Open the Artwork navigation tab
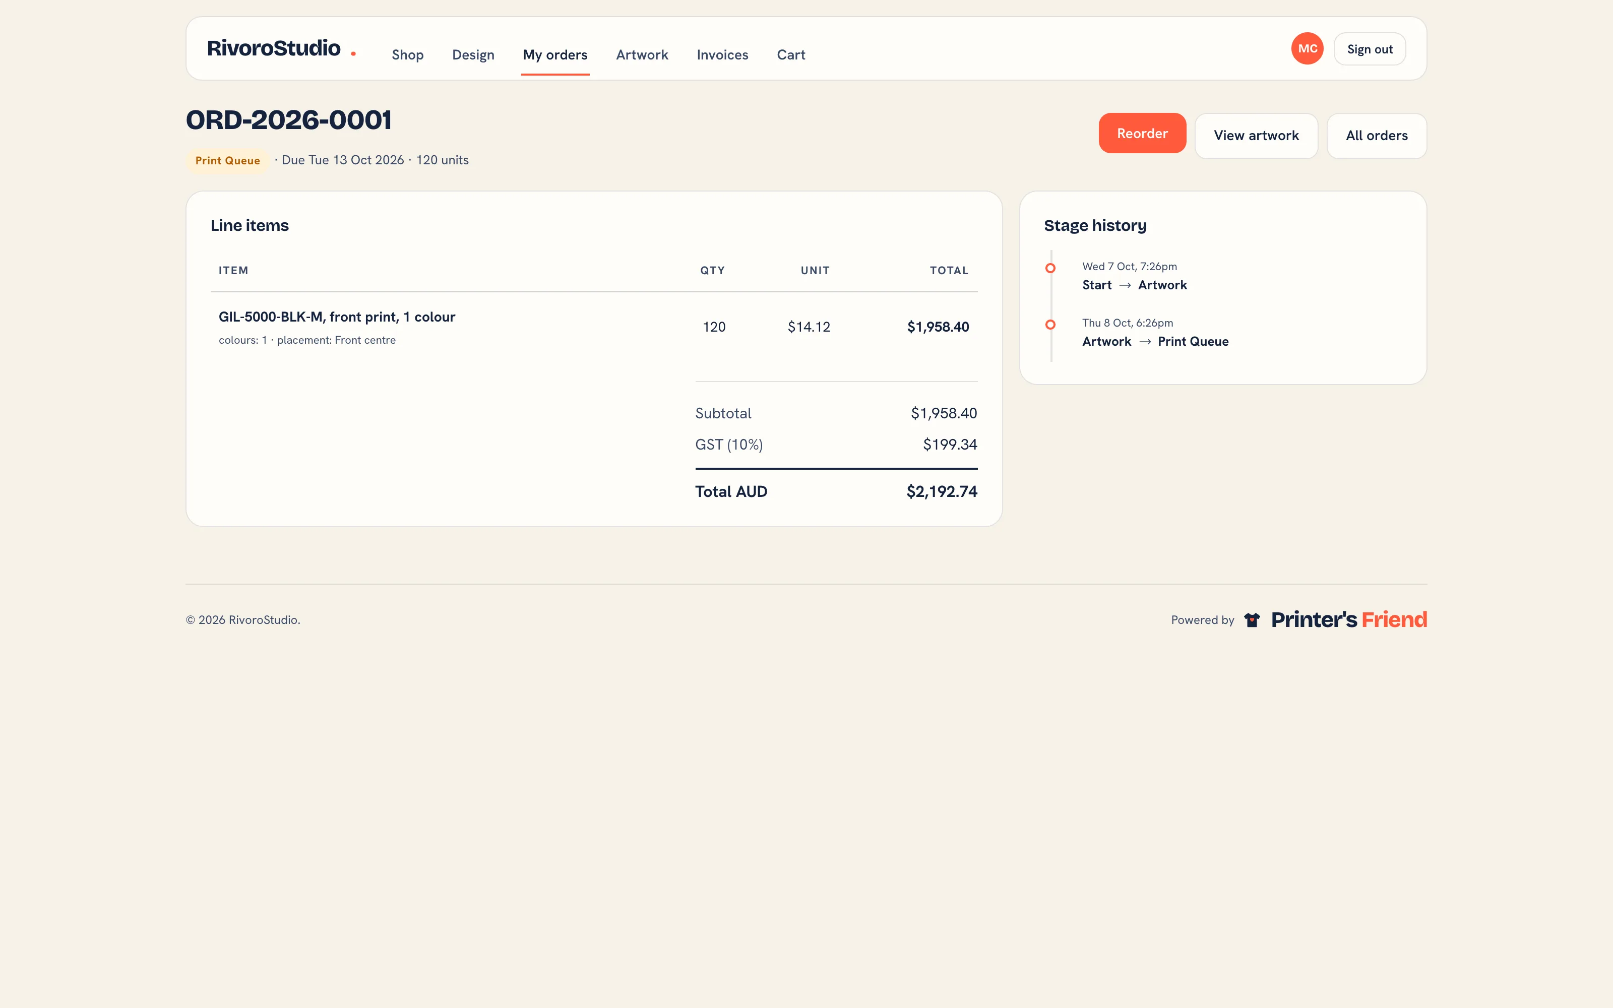Screen dimensions: 1613x1008 (642, 54)
